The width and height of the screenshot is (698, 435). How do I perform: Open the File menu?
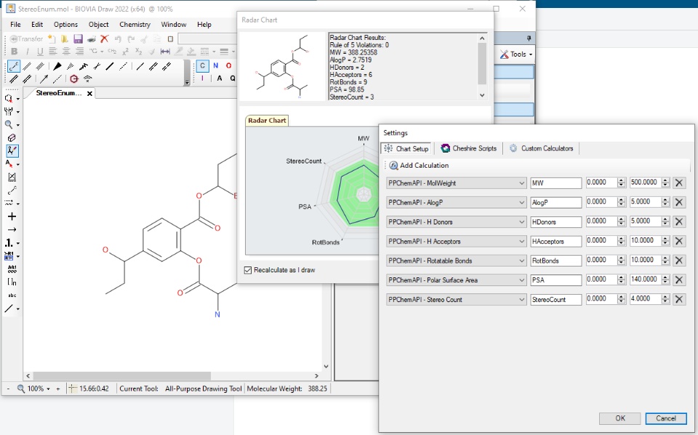(15, 25)
